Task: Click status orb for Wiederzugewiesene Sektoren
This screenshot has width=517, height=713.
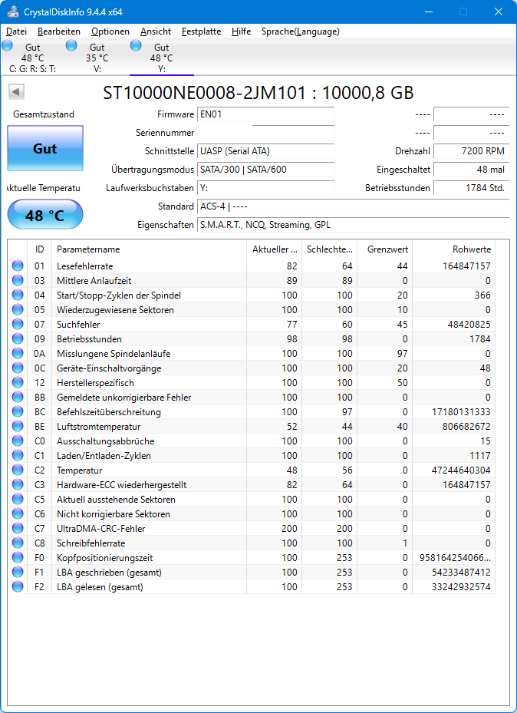Action: [18, 309]
